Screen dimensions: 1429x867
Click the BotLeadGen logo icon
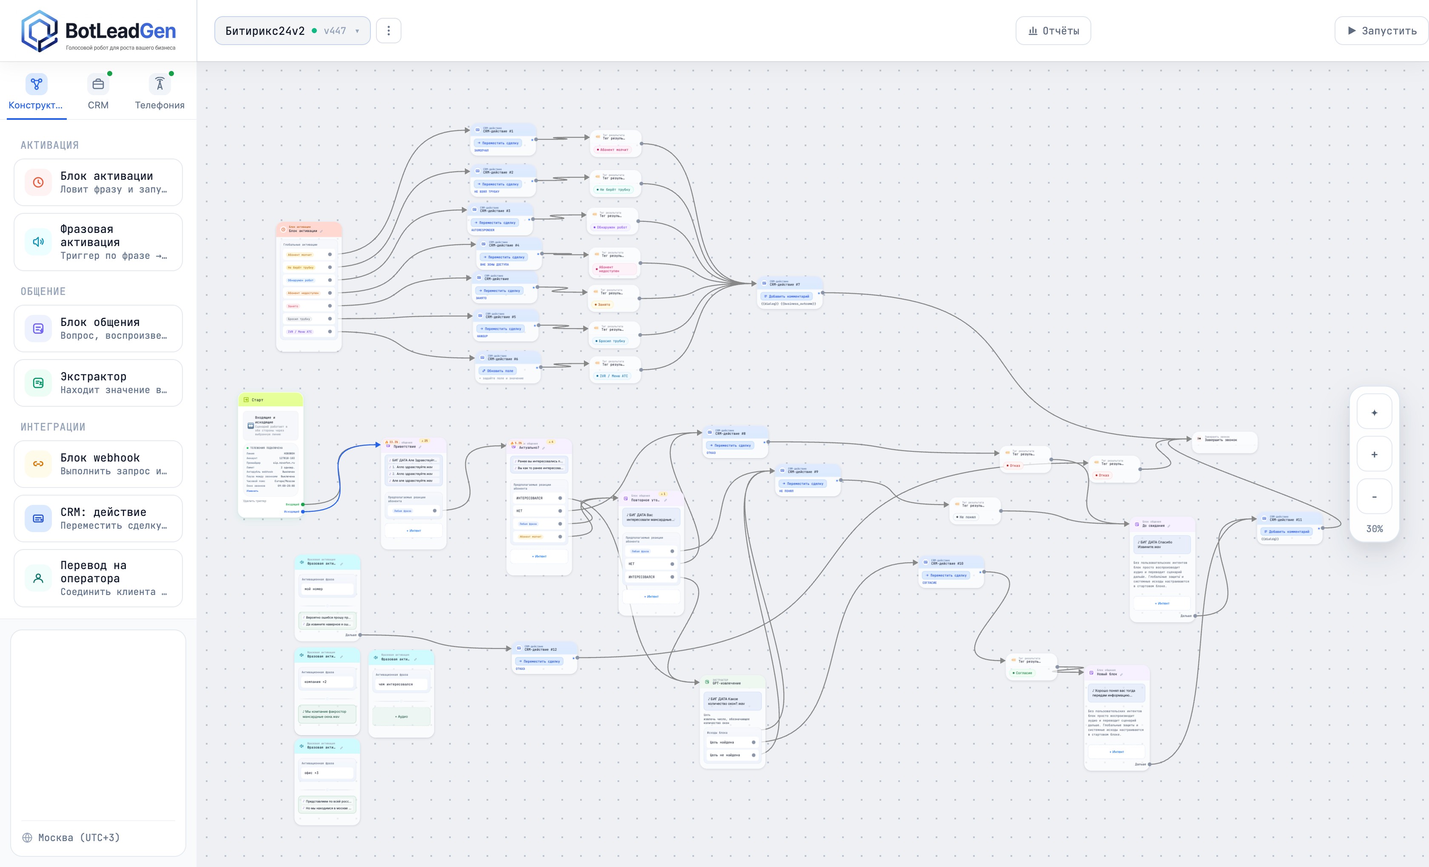tap(39, 31)
